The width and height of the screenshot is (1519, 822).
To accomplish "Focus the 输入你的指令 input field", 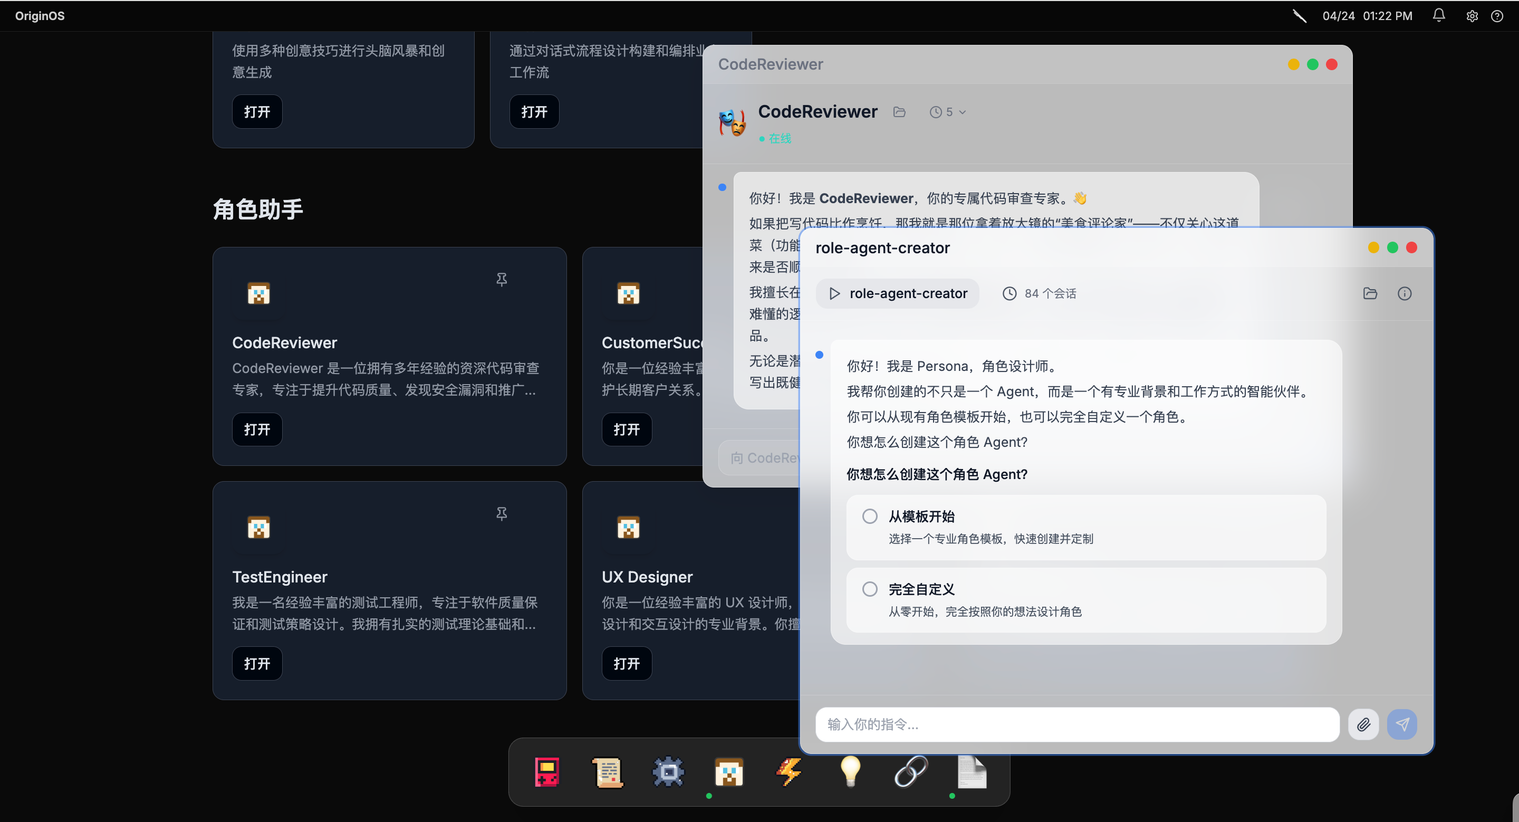I will (x=1078, y=724).
